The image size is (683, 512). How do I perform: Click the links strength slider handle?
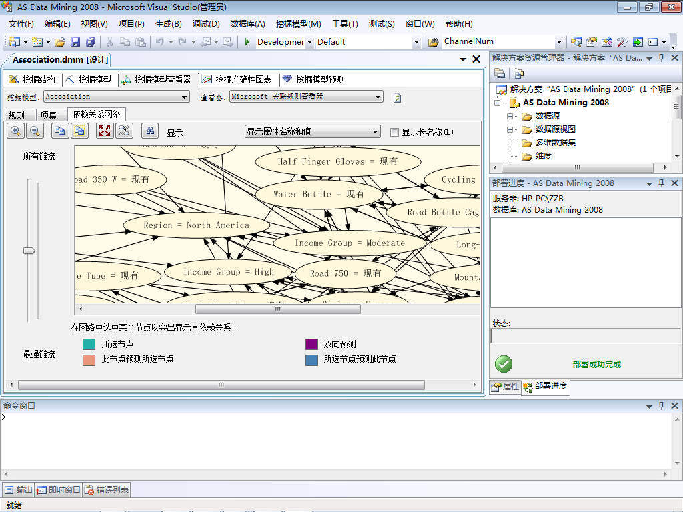(29, 251)
